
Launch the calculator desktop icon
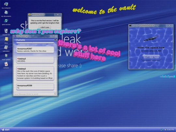click(x=6, y=47)
